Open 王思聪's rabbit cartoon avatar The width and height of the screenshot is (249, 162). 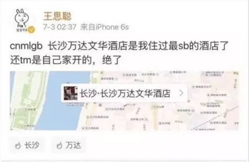[22, 19]
